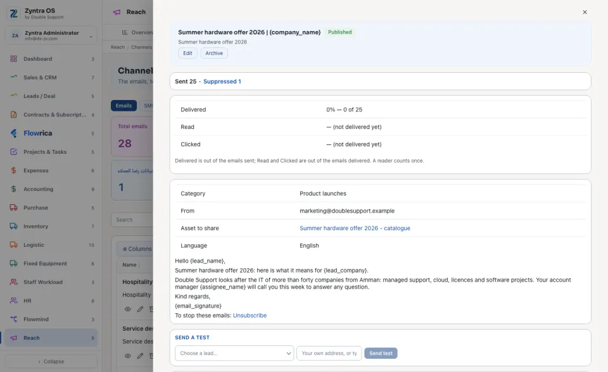
Task: Open the Choose a lead dropdown
Action: click(x=234, y=353)
